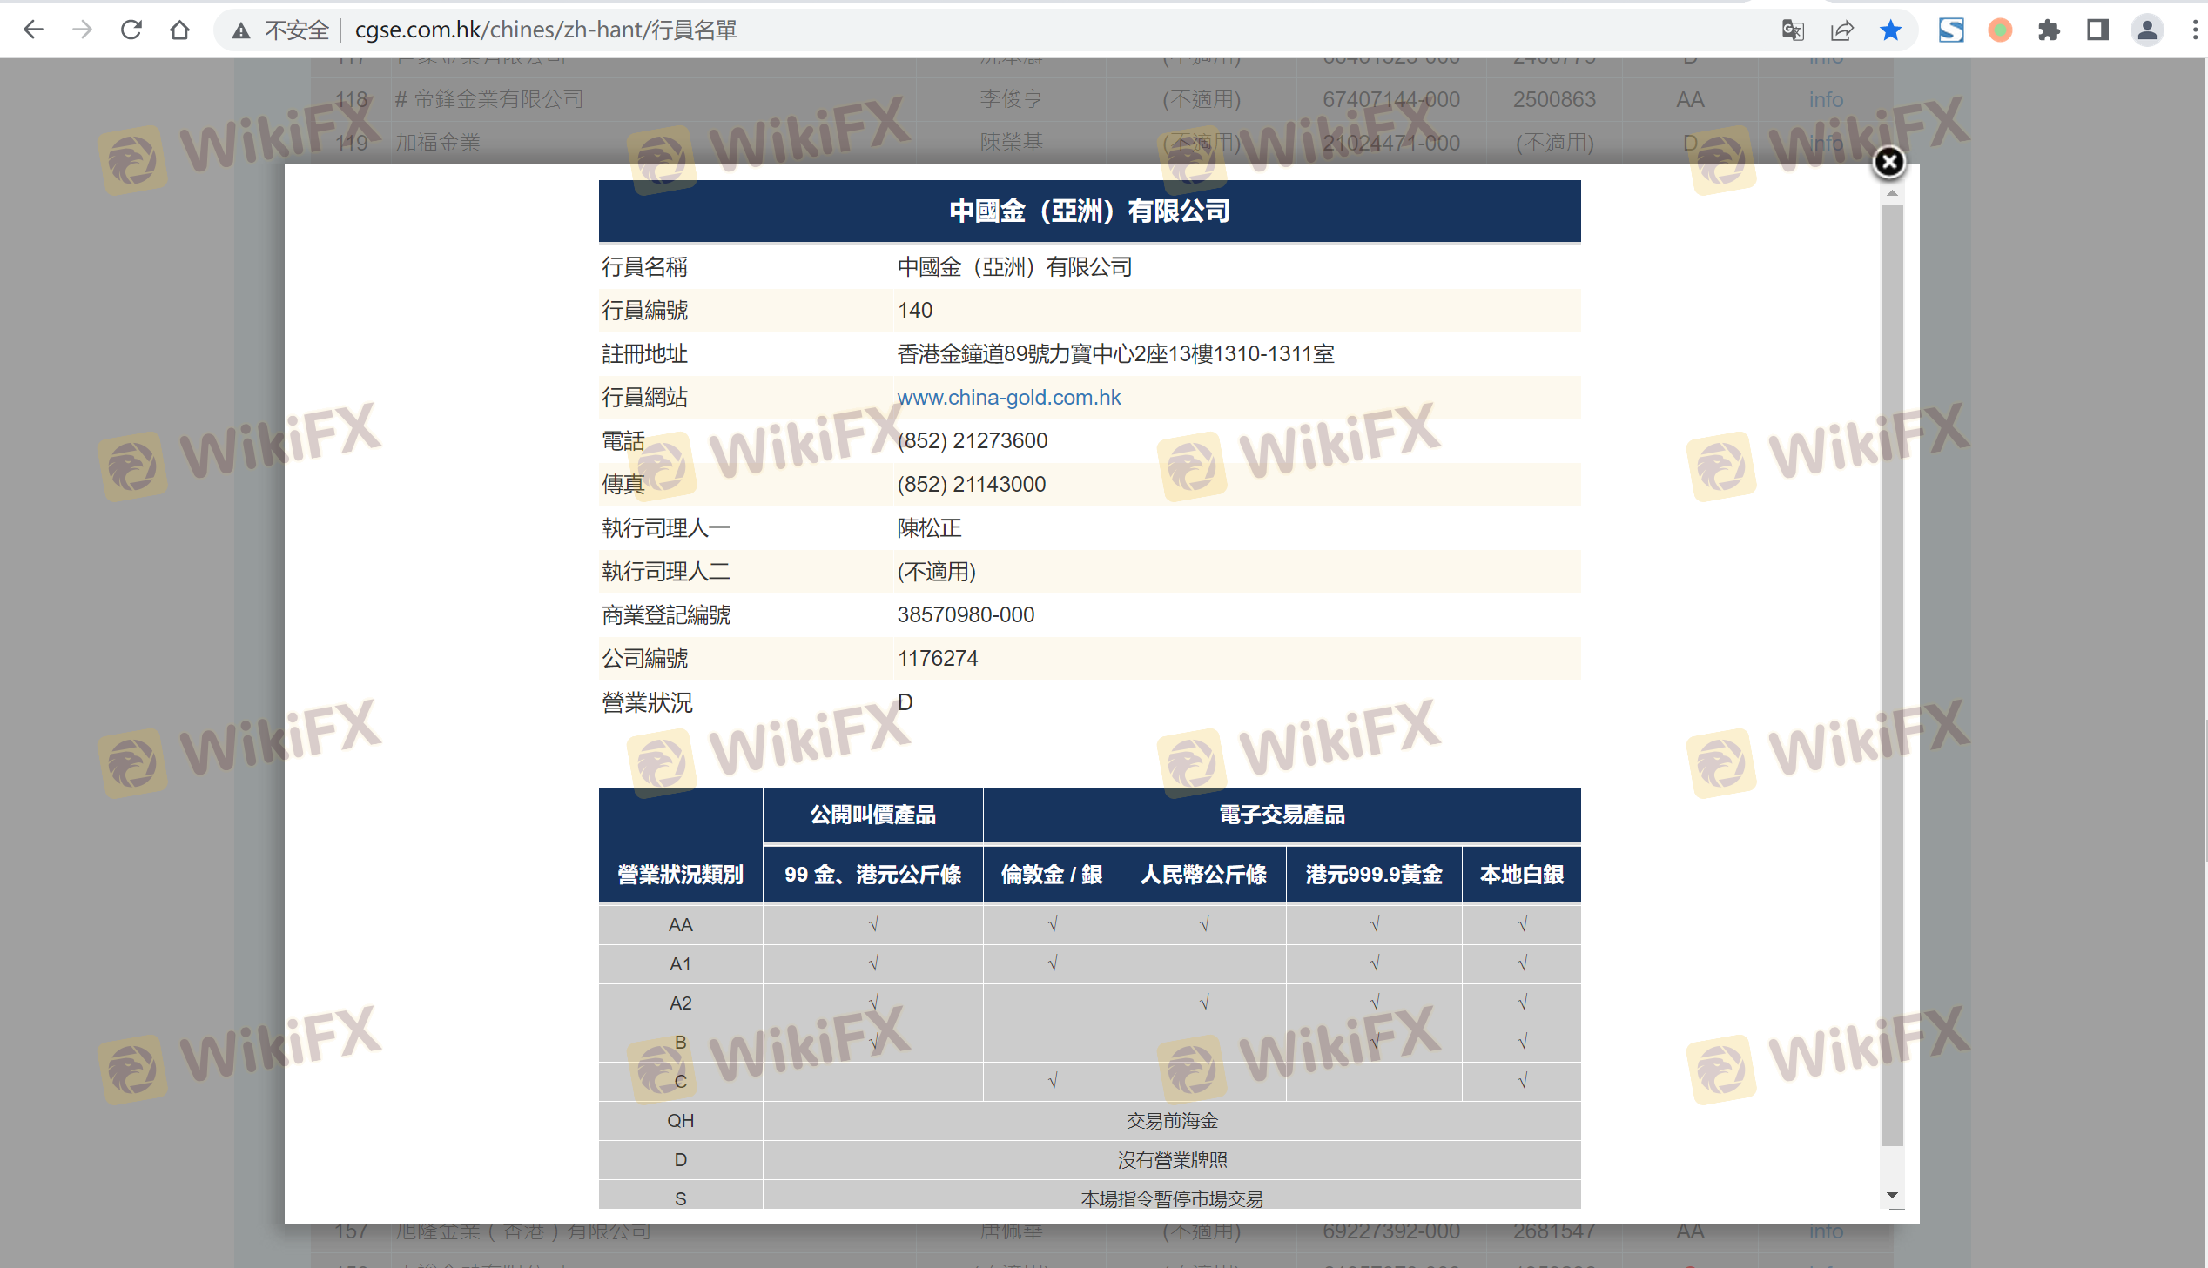Open the user profile avatar
2208x1268 pixels.
click(2146, 30)
